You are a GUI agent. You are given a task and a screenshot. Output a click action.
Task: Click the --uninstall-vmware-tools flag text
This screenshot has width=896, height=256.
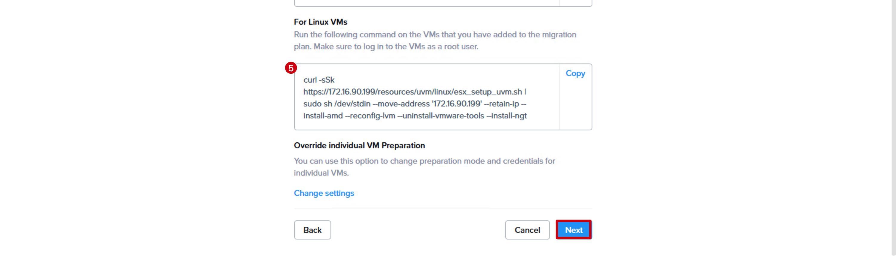pos(441,116)
